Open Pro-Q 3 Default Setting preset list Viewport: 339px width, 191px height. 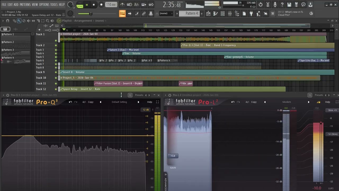(119, 102)
